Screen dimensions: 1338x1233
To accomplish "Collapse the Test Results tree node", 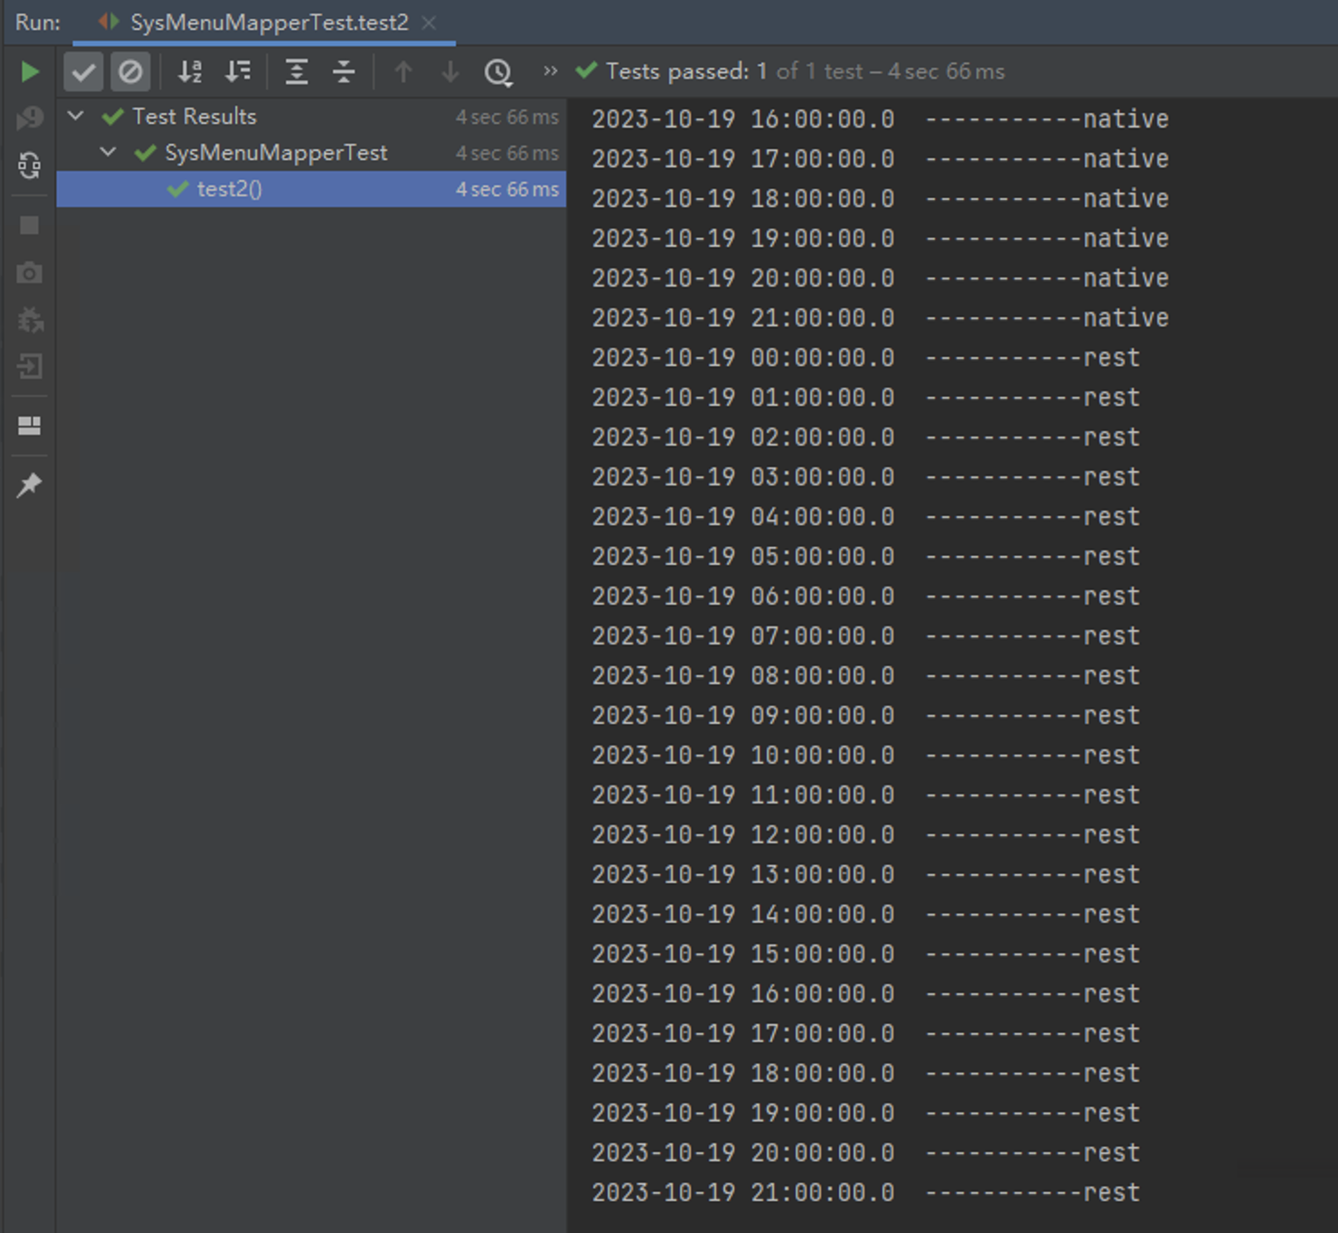I will click(76, 116).
